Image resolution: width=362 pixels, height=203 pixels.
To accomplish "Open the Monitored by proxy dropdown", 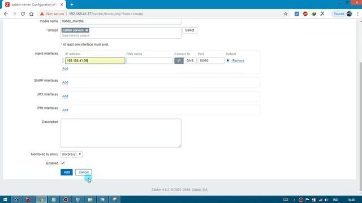I will [71, 154].
